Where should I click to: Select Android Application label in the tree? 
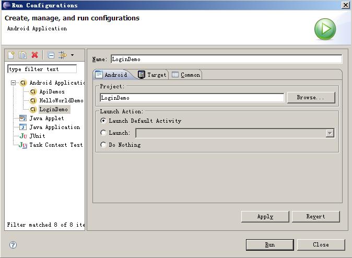click(57, 83)
